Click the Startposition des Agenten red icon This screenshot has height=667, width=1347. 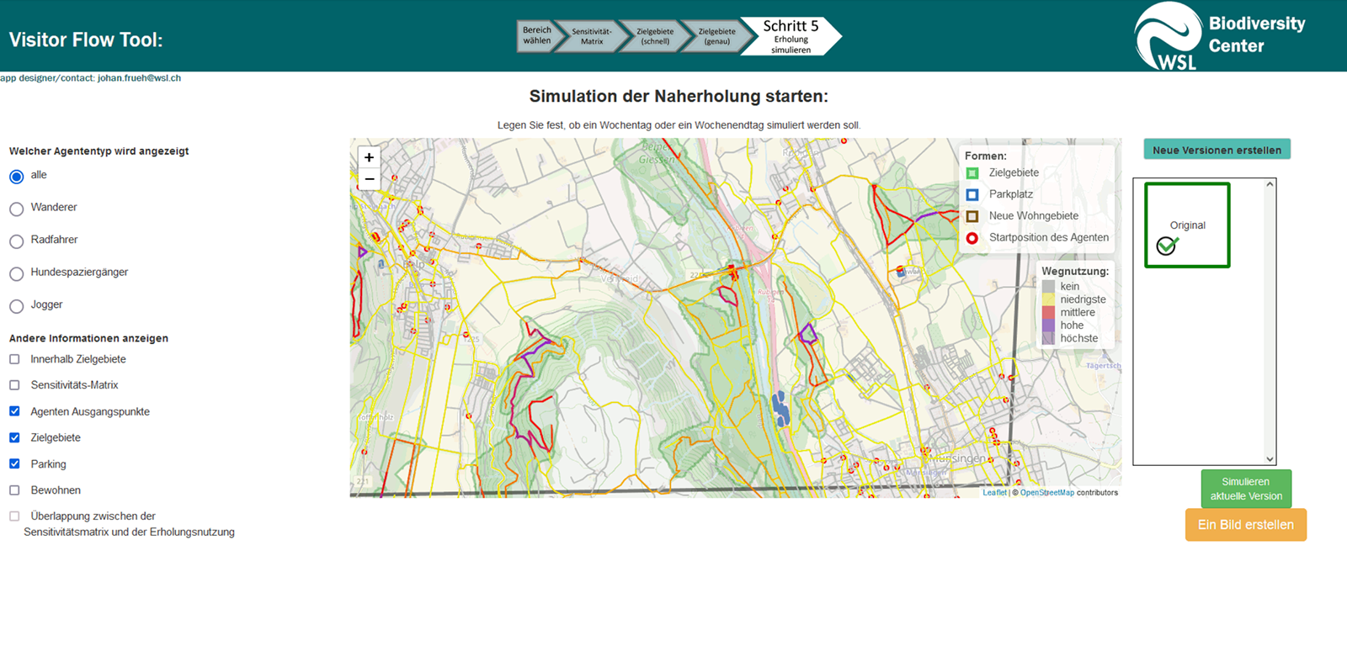tap(972, 238)
